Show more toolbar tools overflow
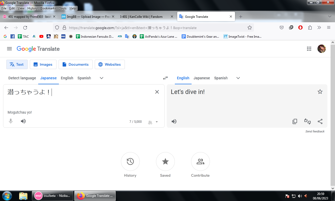This screenshot has width=335, height=201. pos(319,28)
